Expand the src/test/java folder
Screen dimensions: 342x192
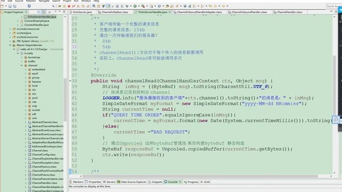10,33
